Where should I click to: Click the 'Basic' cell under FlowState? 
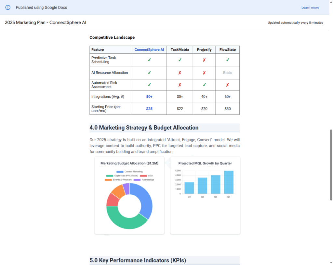point(227,73)
